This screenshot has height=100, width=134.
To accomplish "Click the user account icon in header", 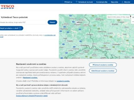I will point(122,2).
